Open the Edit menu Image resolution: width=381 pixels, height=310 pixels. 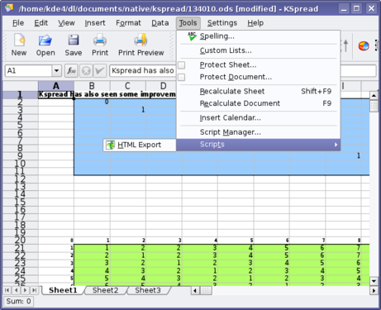tap(40, 23)
